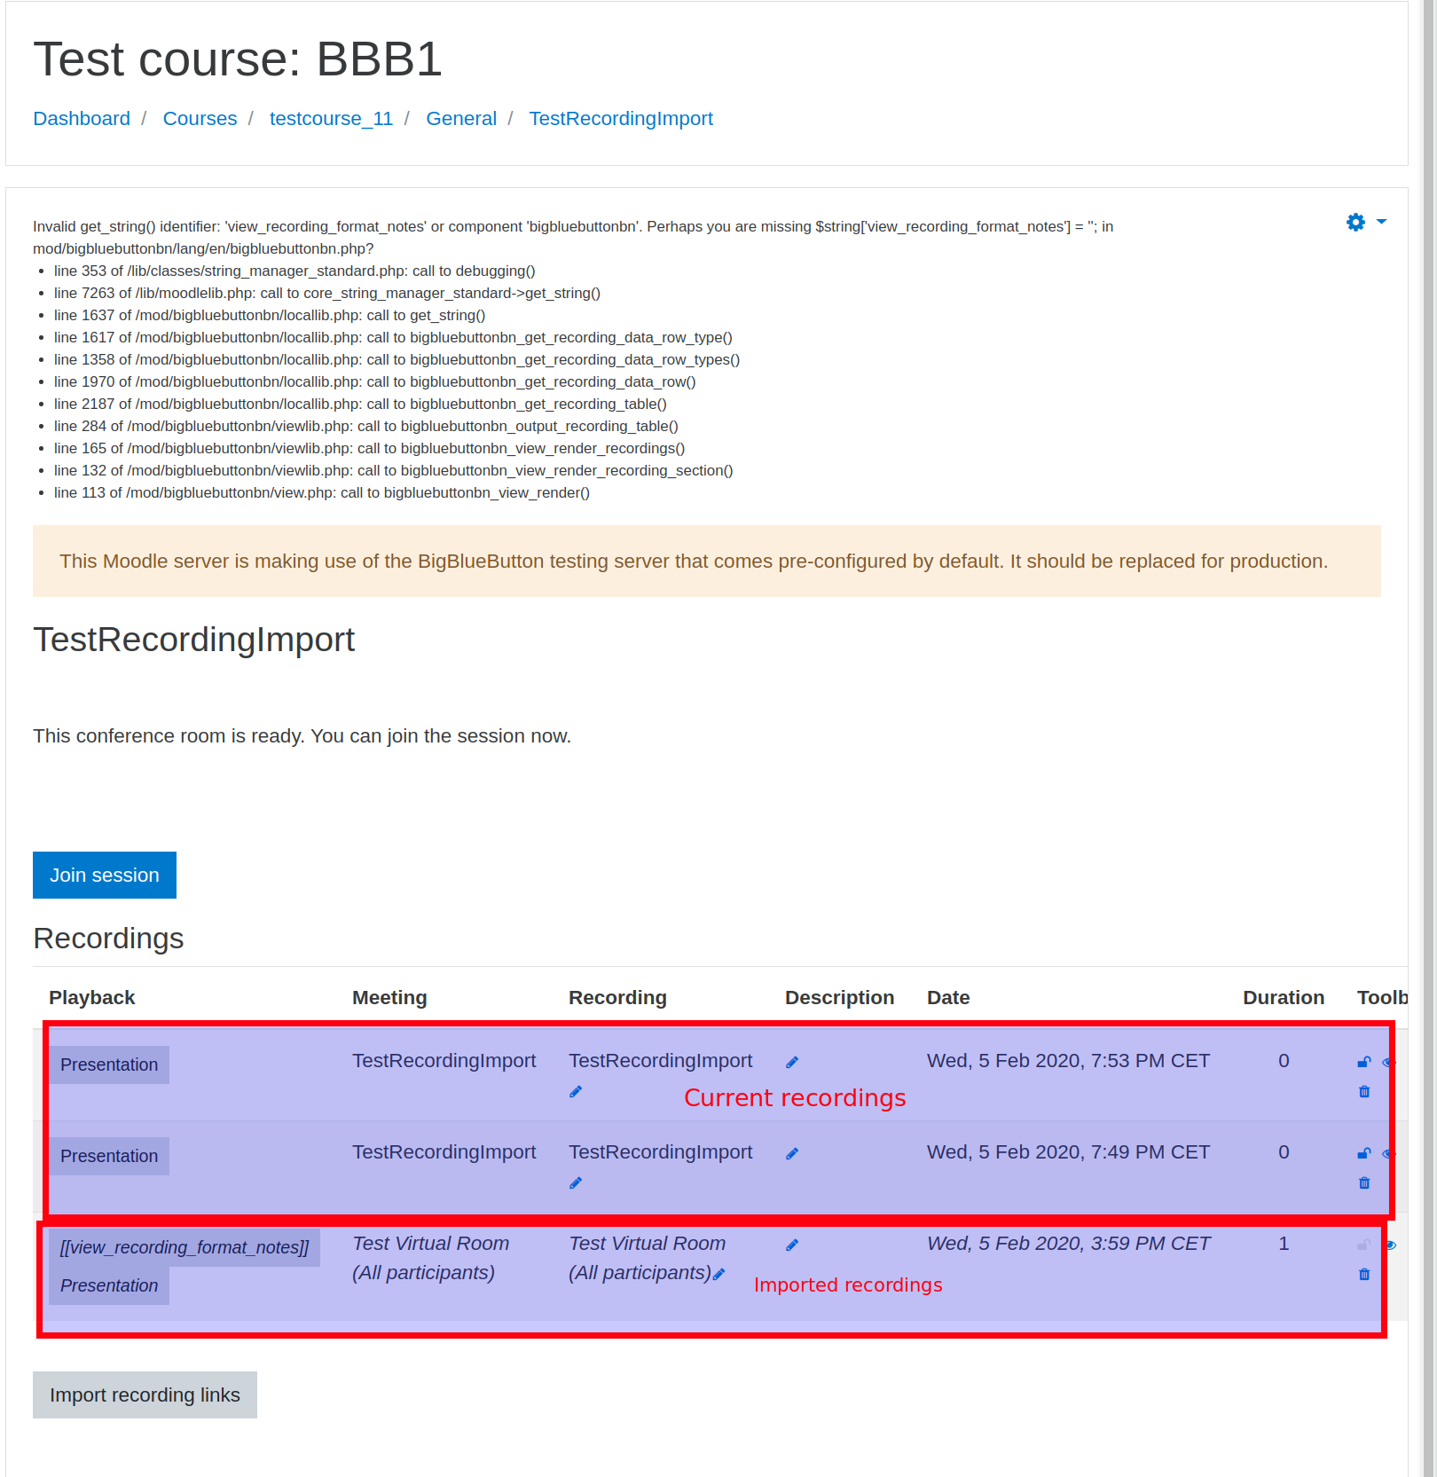
Task: Click the Meeting cell 'Test Virtual Room (All participants)'
Action: click(x=431, y=1258)
